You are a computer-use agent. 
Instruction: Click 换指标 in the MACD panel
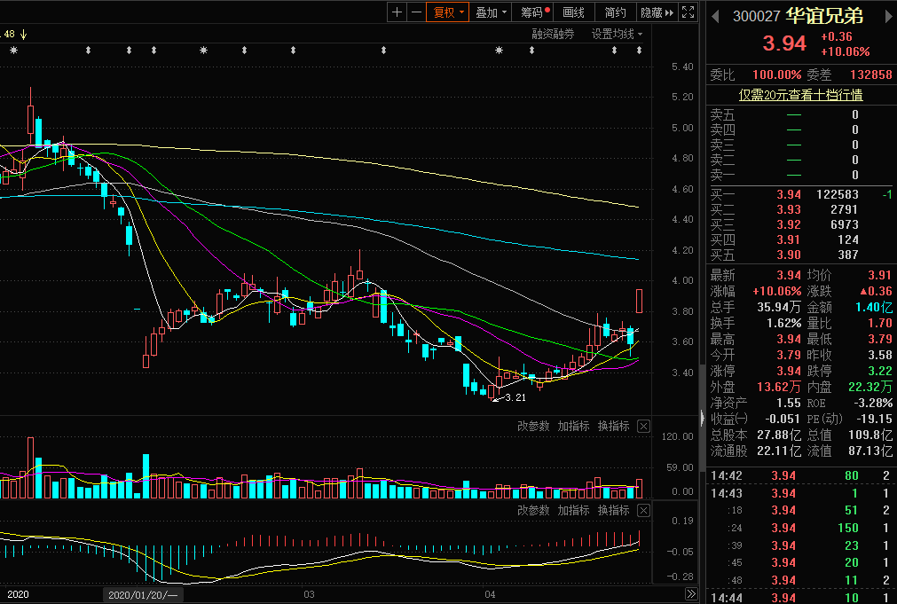click(x=613, y=511)
